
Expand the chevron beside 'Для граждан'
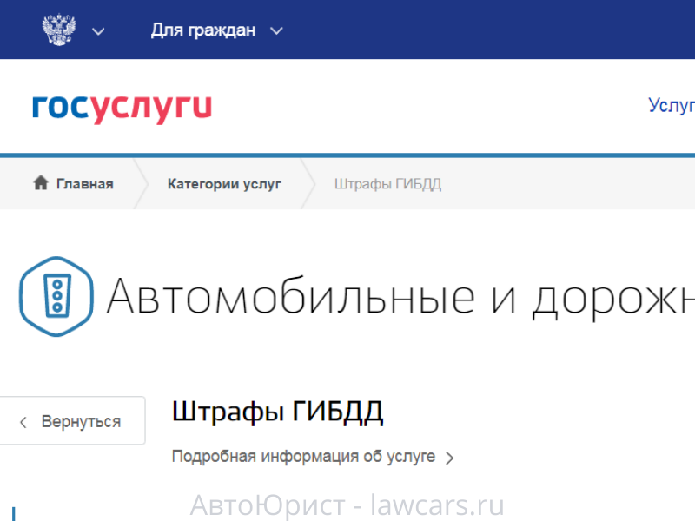[x=276, y=31]
